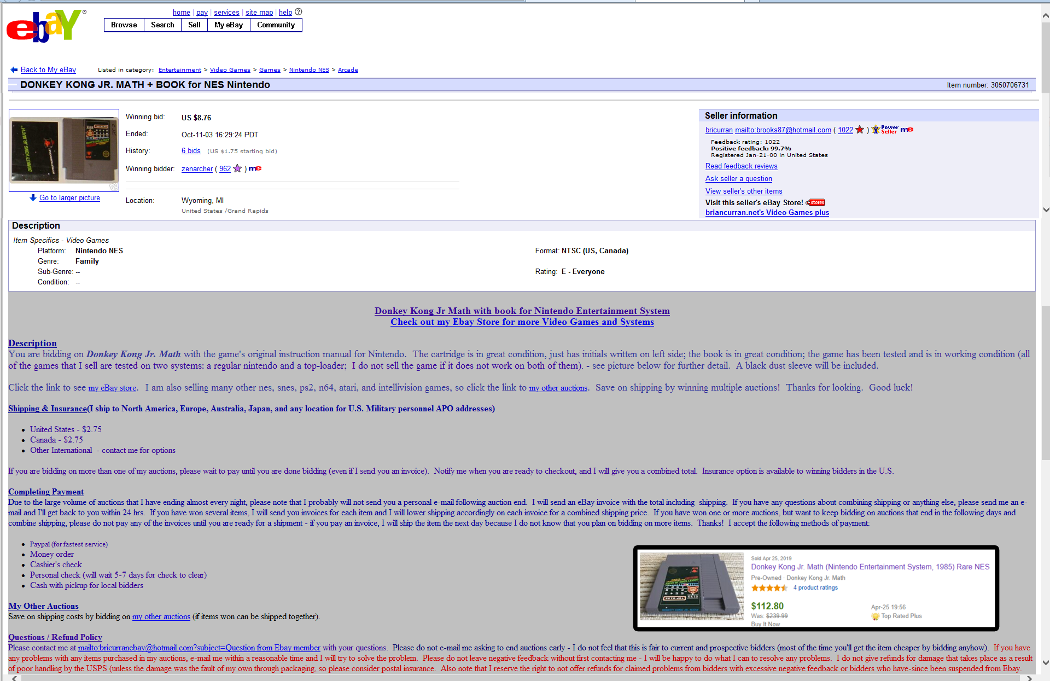The image size is (1050, 681).
Task: Open the My eBay navigation tab
Action: click(x=229, y=25)
